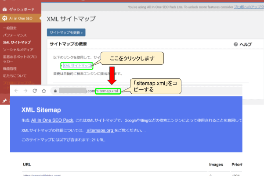Click the help question mark icon
Screen dimensions: 264x176
click(236, 45)
